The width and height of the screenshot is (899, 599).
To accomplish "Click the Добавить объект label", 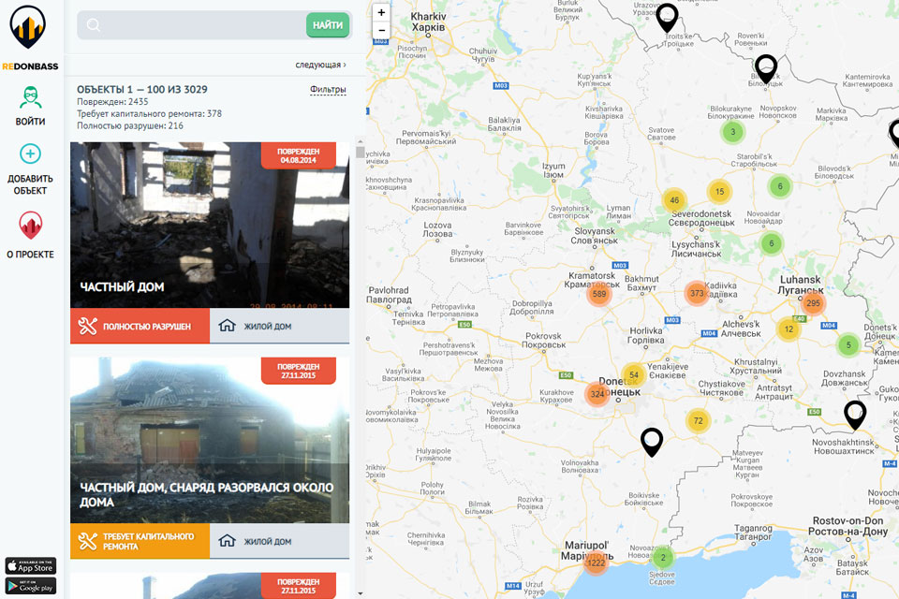I will (x=30, y=184).
